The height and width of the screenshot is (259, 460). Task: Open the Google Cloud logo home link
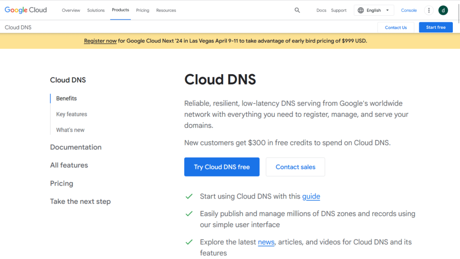click(26, 10)
